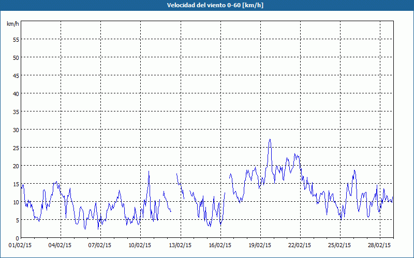The image size is (414, 258).
Task: Click the y-axis label '30'
Action: click(16, 130)
